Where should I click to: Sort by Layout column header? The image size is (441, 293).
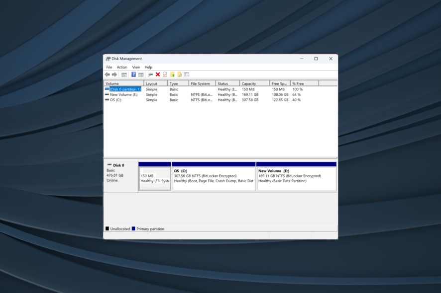tap(156, 83)
